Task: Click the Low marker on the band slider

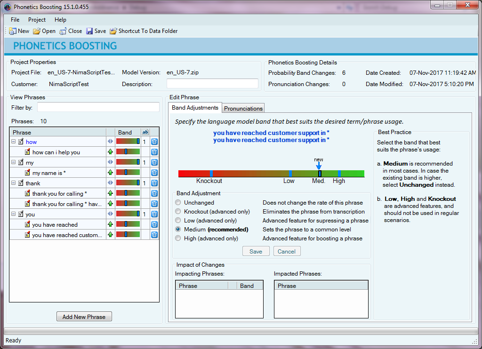Action: click(x=290, y=174)
